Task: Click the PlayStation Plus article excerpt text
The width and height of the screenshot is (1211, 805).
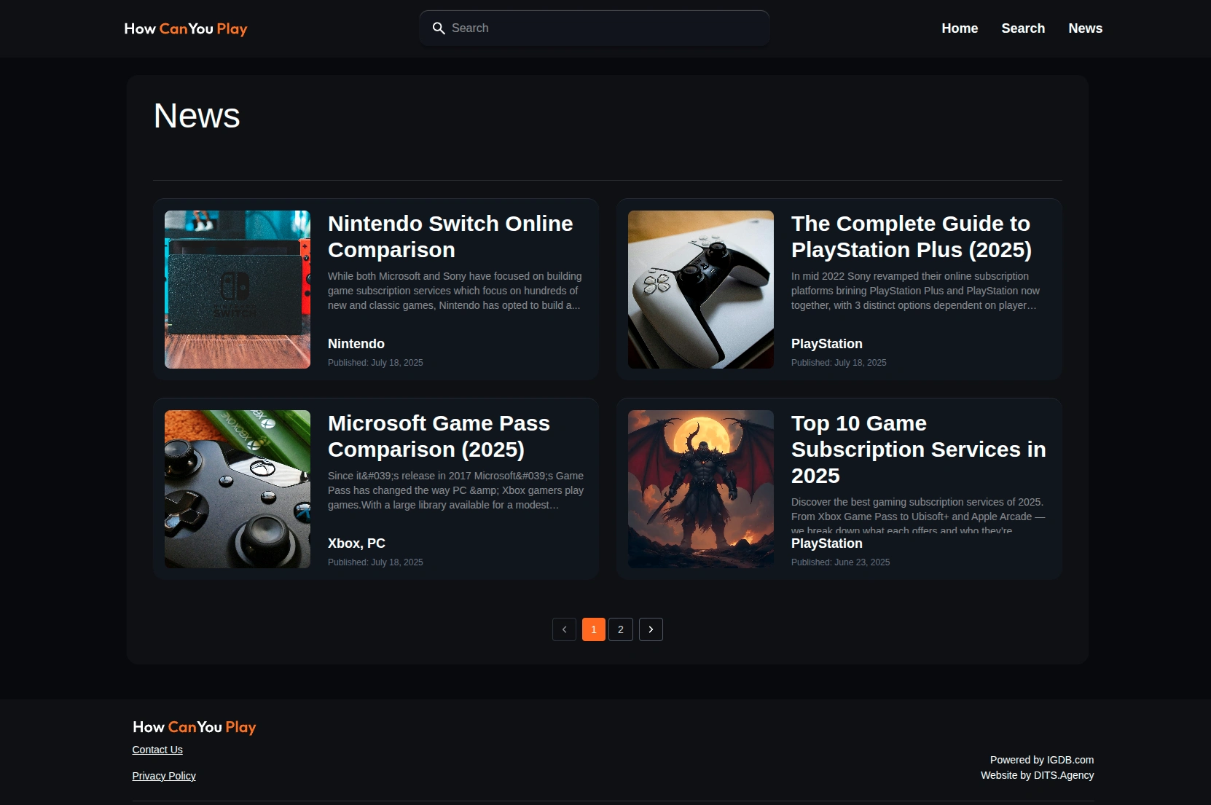Action: pyautogui.click(x=915, y=291)
